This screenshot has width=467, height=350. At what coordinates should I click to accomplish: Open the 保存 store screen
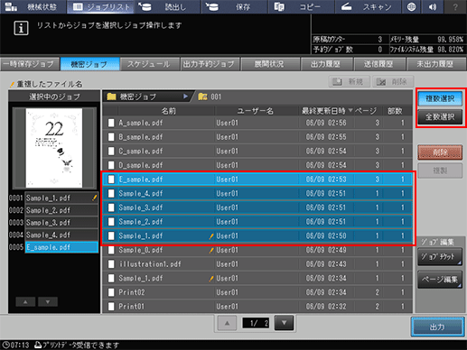pos(235,6)
